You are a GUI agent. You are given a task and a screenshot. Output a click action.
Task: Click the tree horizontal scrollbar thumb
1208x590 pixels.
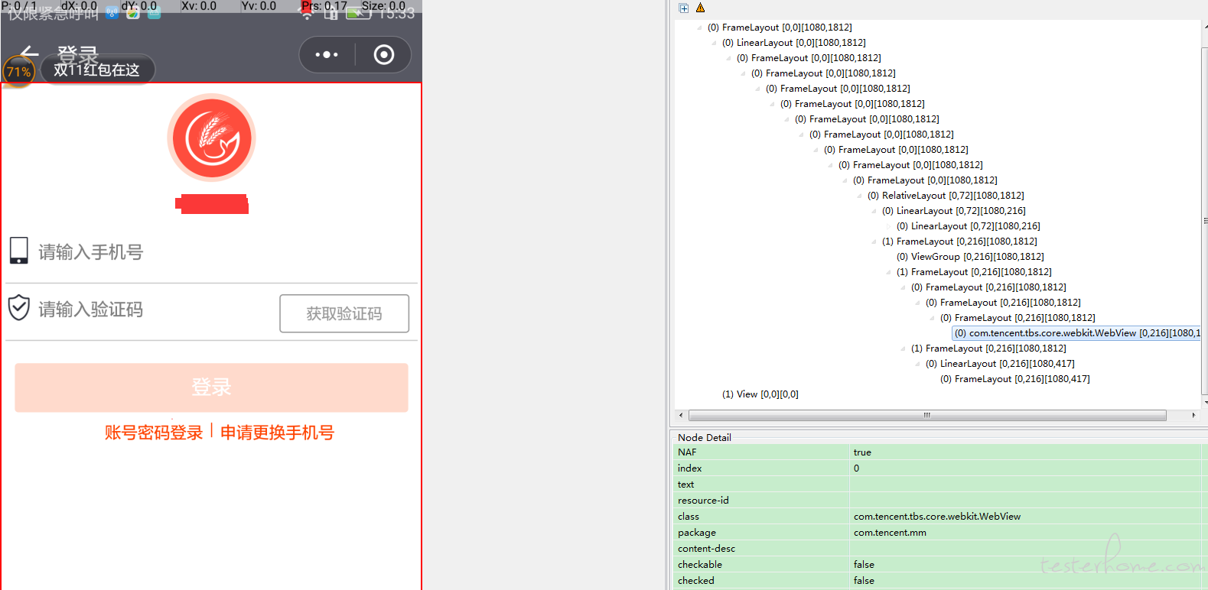pyautogui.click(x=927, y=415)
